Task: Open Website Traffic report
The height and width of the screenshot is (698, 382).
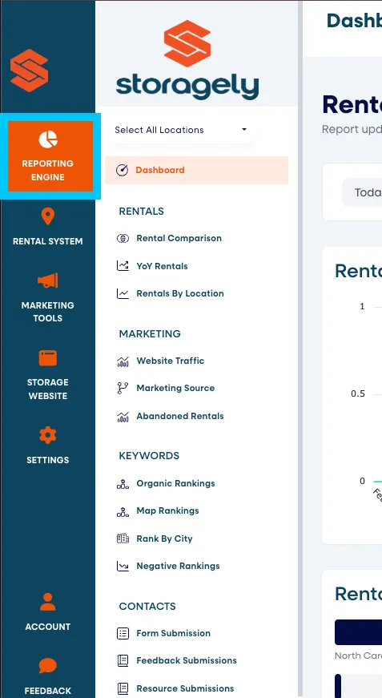Action: click(171, 361)
